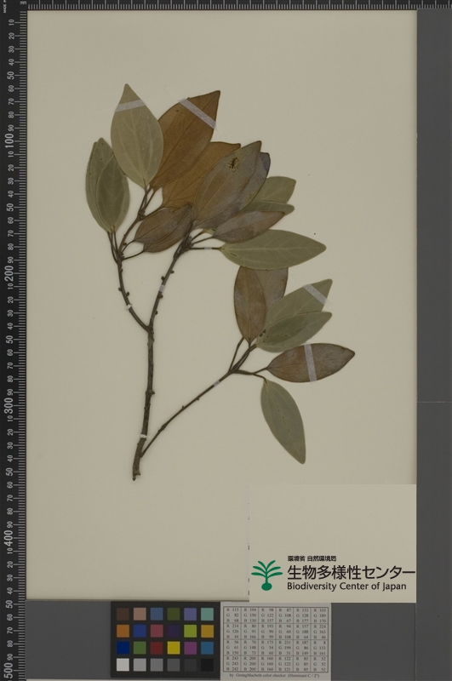Pick the orange swatch in color checker
This screenshot has height=681, width=452.
(123, 631)
